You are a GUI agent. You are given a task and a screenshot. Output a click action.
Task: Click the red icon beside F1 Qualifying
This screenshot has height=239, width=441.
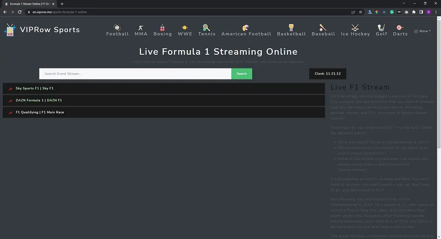point(11,113)
